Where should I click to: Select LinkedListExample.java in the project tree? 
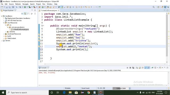point(21,29)
